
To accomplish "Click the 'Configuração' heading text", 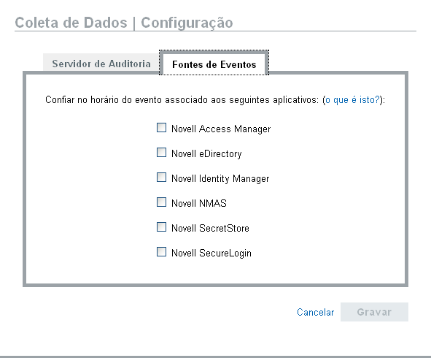I will point(187,23).
